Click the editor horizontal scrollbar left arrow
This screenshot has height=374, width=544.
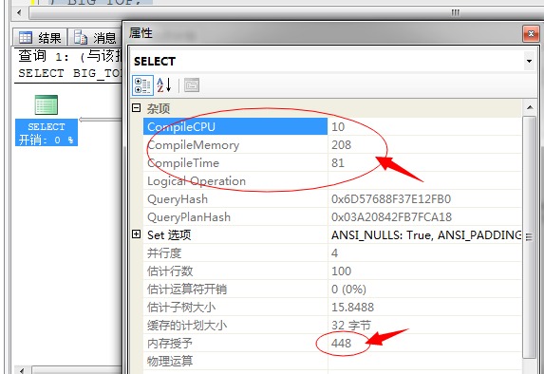pos(19,13)
